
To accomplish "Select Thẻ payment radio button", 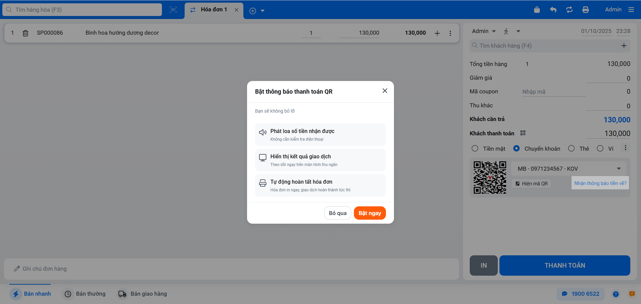I will 571,148.
